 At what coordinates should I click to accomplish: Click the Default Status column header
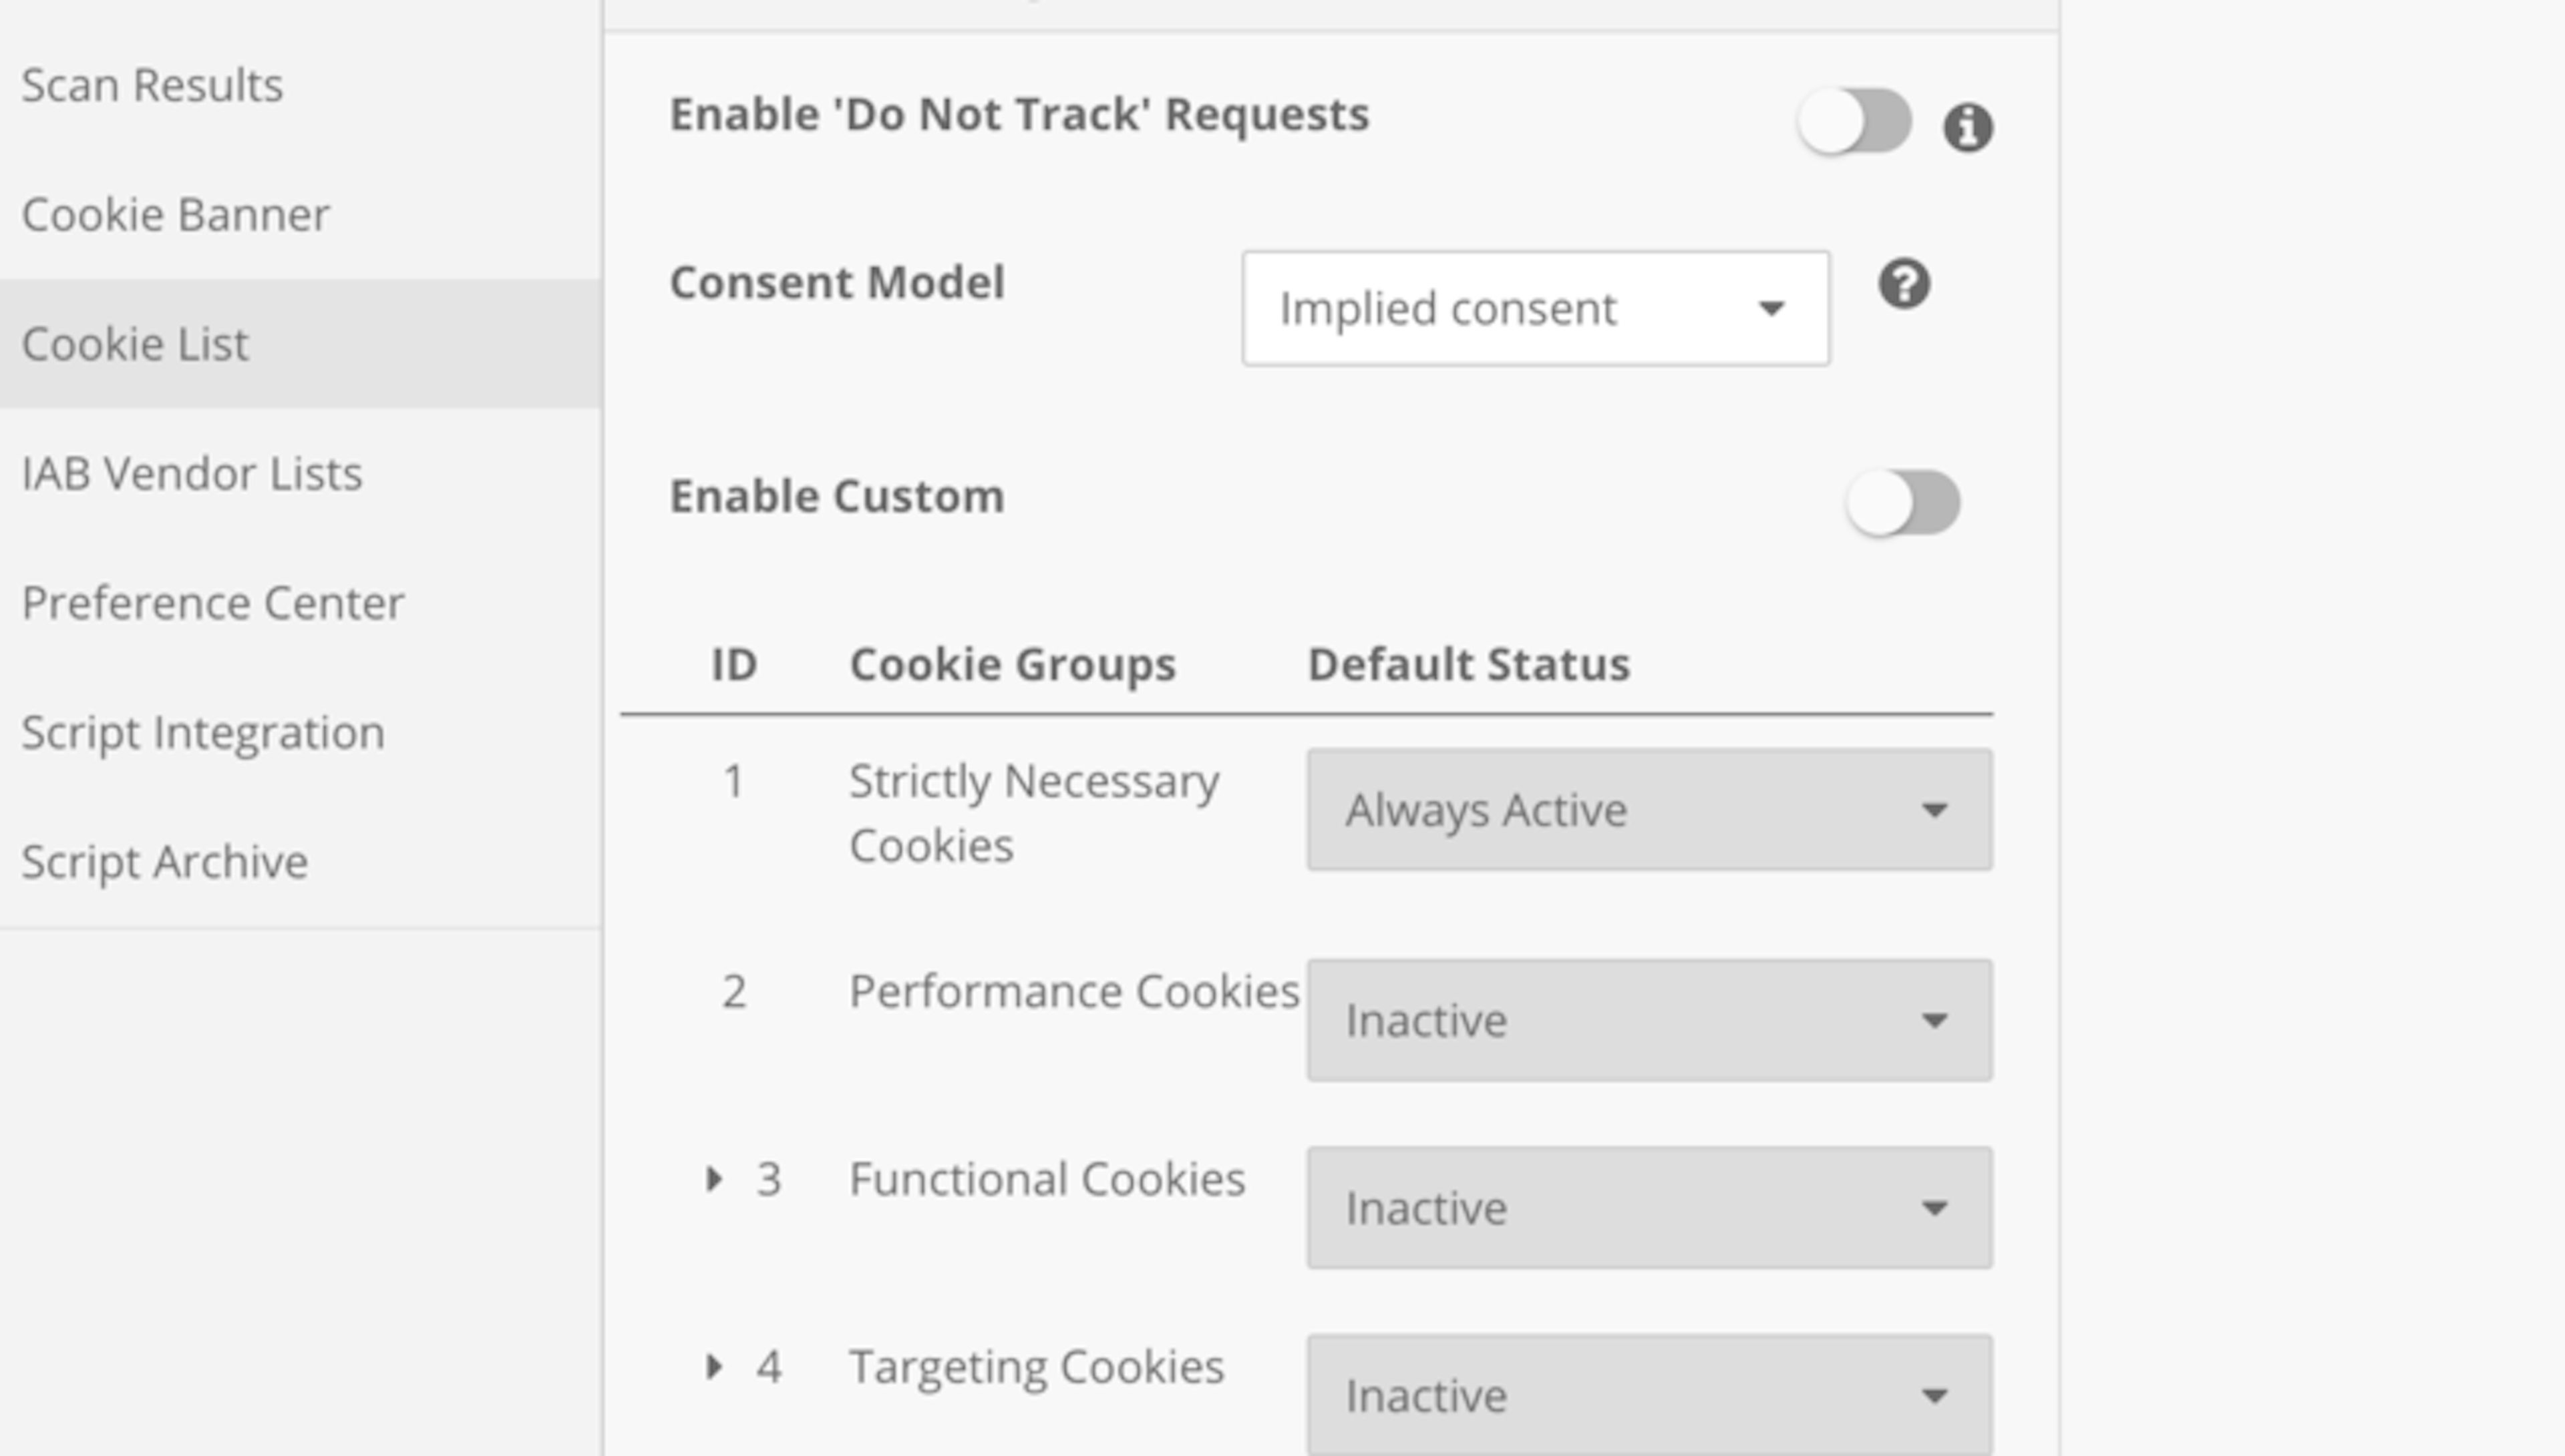coord(1467,662)
